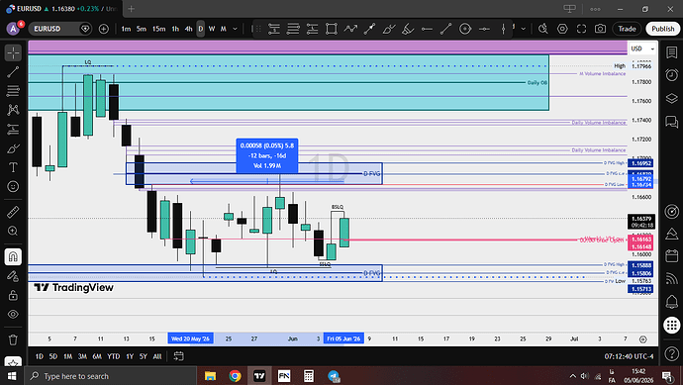This screenshot has height=385, width=683.
Task: Select the Daily OB rectangle label
Action: pos(537,83)
